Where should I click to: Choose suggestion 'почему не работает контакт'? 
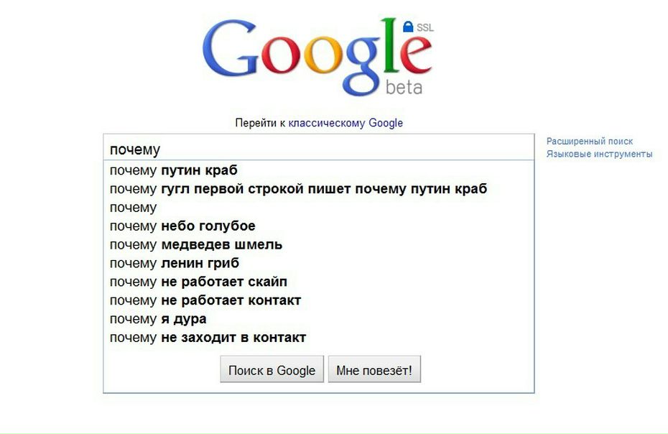coord(205,300)
